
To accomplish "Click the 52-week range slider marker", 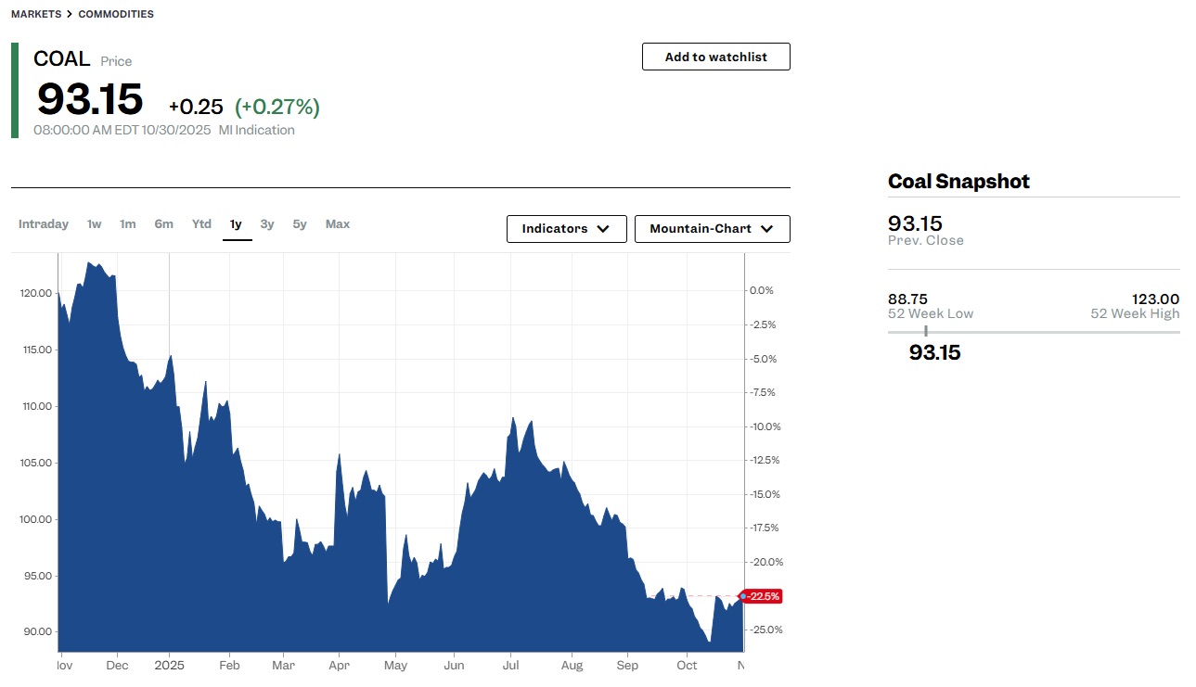I will (x=925, y=331).
